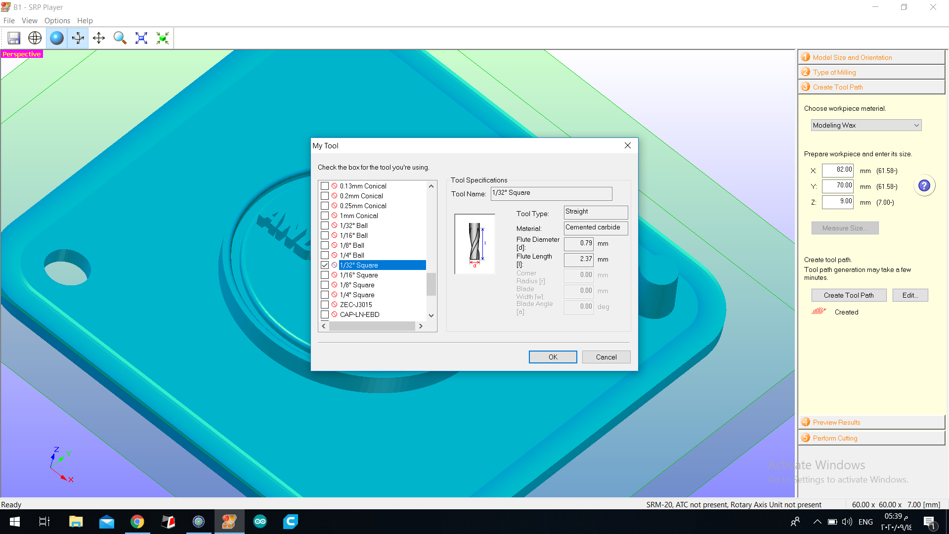The height and width of the screenshot is (534, 949).
Task: Expand the Preview Results step
Action: (836, 422)
